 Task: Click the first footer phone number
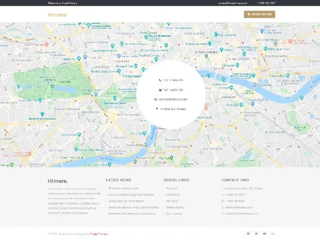coord(235,195)
